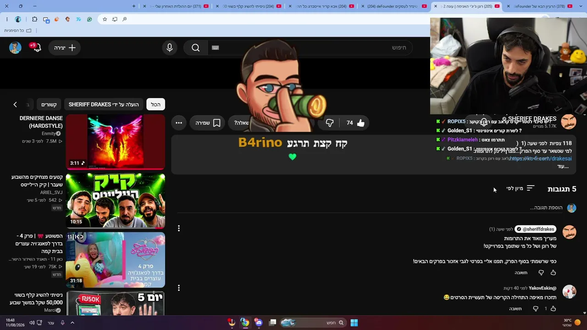This screenshot has height=330, width=587.
Task: Switch keyboard language via עבר indicator
Action: [x=51, y=323]
